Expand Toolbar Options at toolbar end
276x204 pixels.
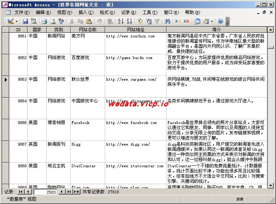coord(227,21)
